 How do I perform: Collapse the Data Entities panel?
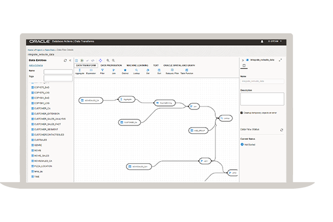(x=69, y=60)
